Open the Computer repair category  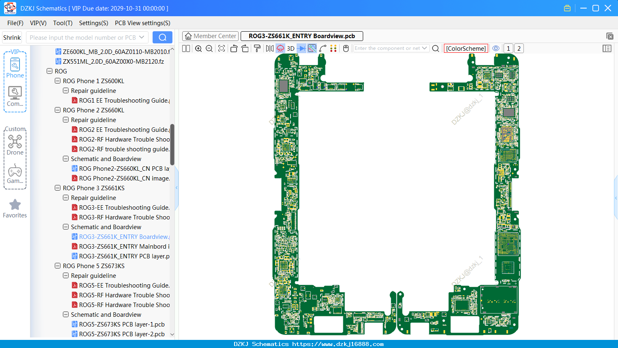pyautogui.click(x=15, y=97)
